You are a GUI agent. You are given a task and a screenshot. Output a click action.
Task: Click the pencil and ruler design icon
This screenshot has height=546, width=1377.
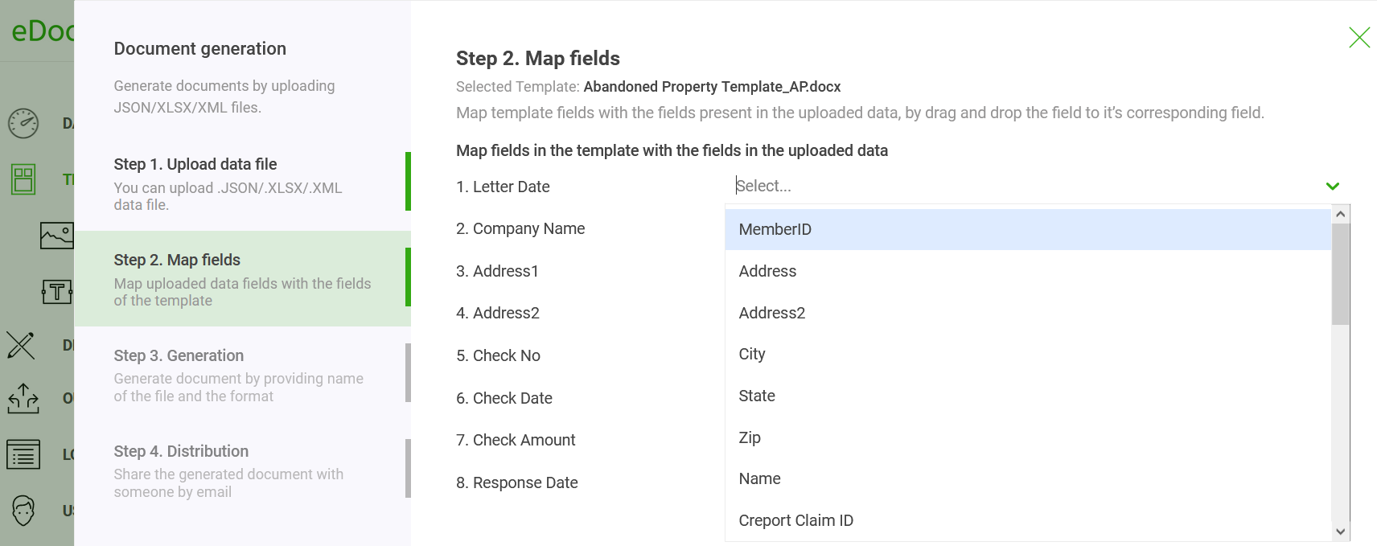tap(21, 345)
